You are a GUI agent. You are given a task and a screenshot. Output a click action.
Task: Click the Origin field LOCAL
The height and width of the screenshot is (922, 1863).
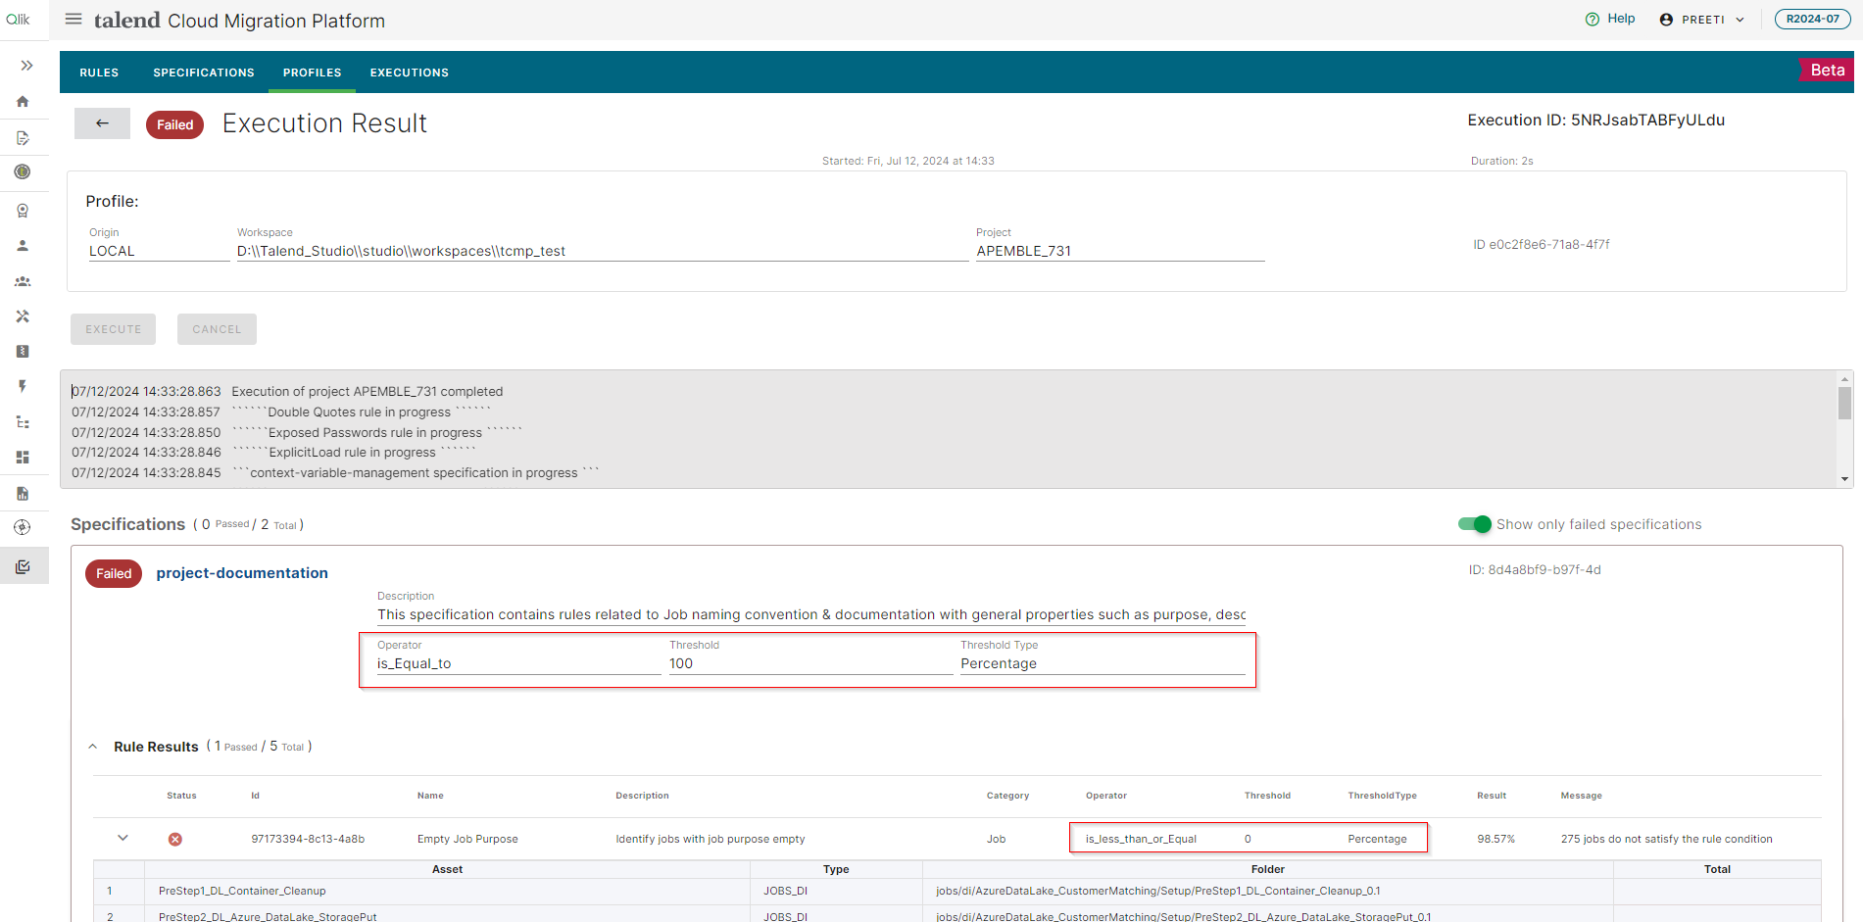point(159,251)
